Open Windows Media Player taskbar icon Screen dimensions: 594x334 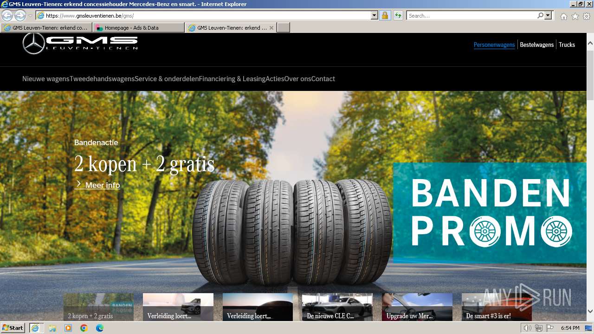tap(68, 328)
